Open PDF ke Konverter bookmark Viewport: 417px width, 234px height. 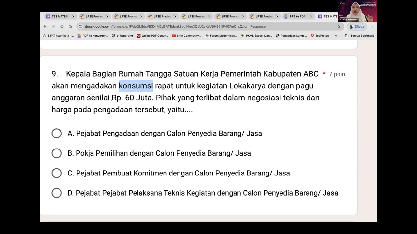coord(93,36)
